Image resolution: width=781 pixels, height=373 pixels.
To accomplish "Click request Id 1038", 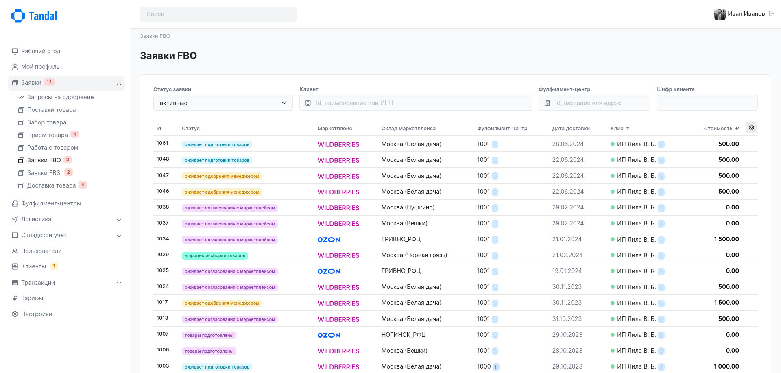I will point(163,207).
